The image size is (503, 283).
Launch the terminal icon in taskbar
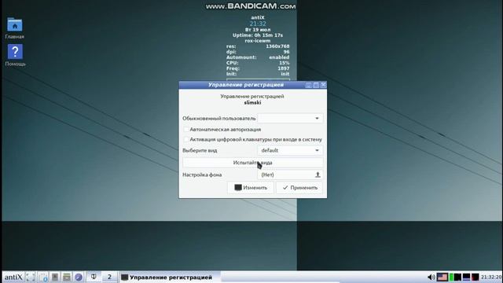pos(55,277)
